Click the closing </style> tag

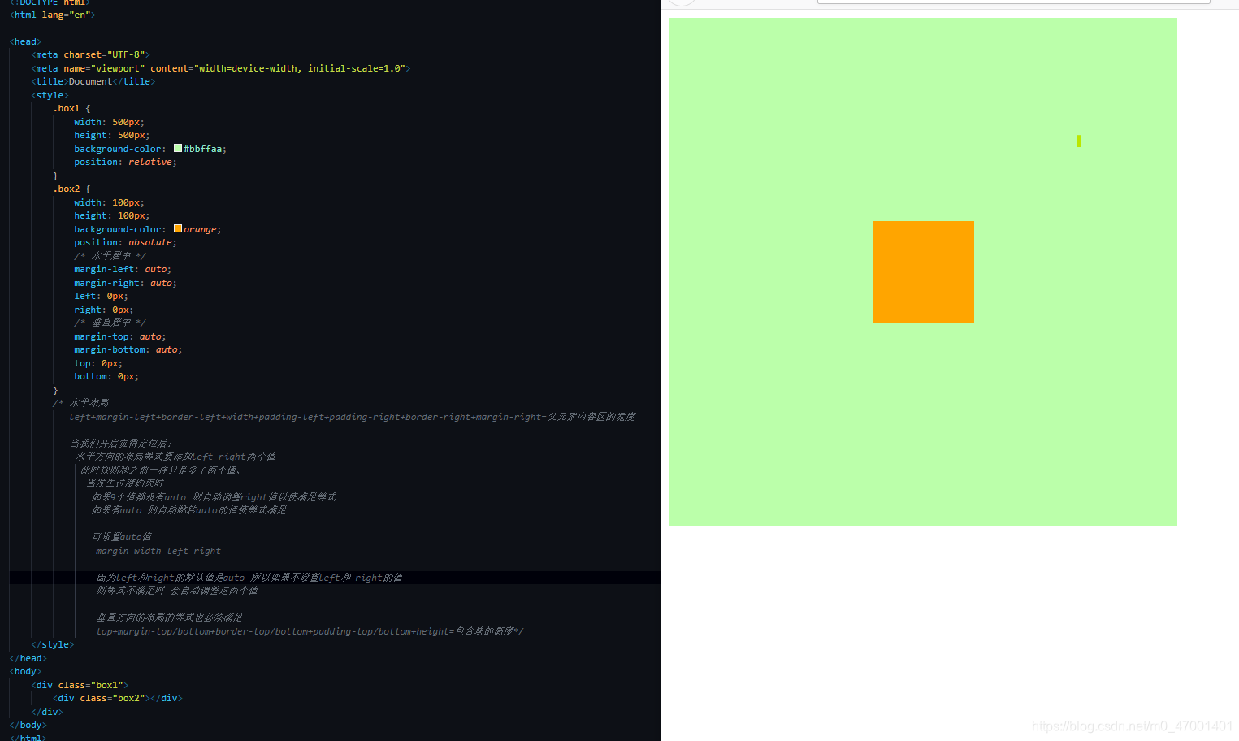click(53, 644)
